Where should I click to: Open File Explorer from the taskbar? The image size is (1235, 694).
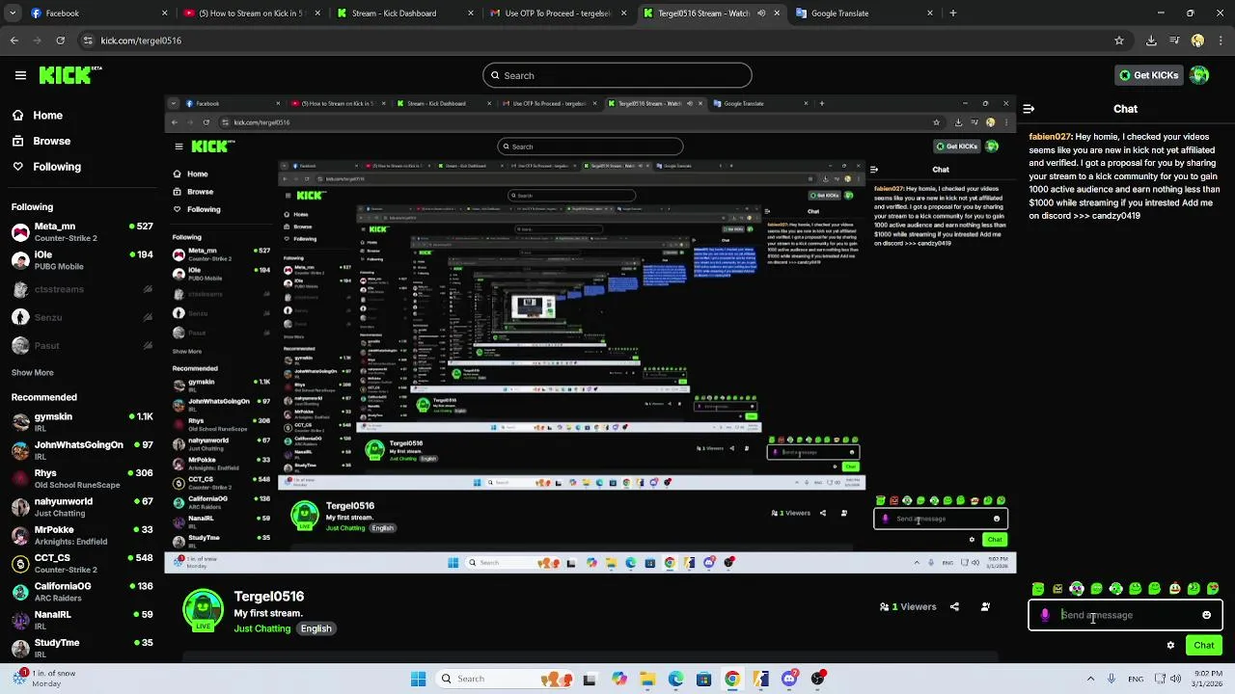tap(647, 679)
